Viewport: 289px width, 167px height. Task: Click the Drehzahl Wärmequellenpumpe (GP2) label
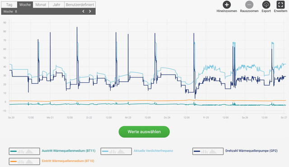pos(252,151)
